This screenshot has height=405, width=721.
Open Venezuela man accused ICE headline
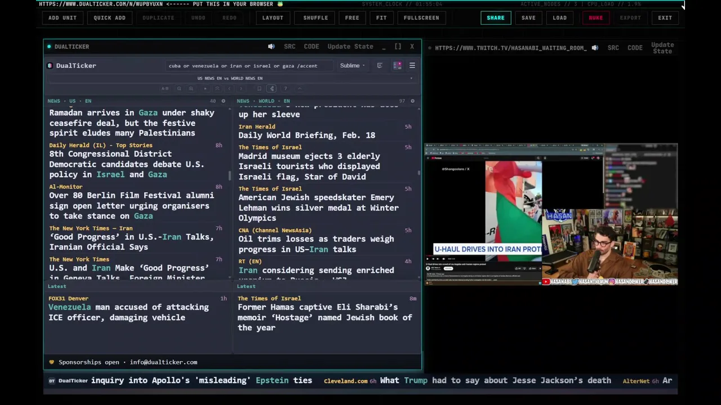pyautogui.click(x=128, y=312)
